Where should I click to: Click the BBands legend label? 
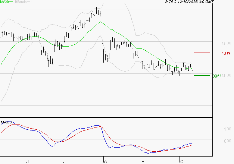pos(21,2)
